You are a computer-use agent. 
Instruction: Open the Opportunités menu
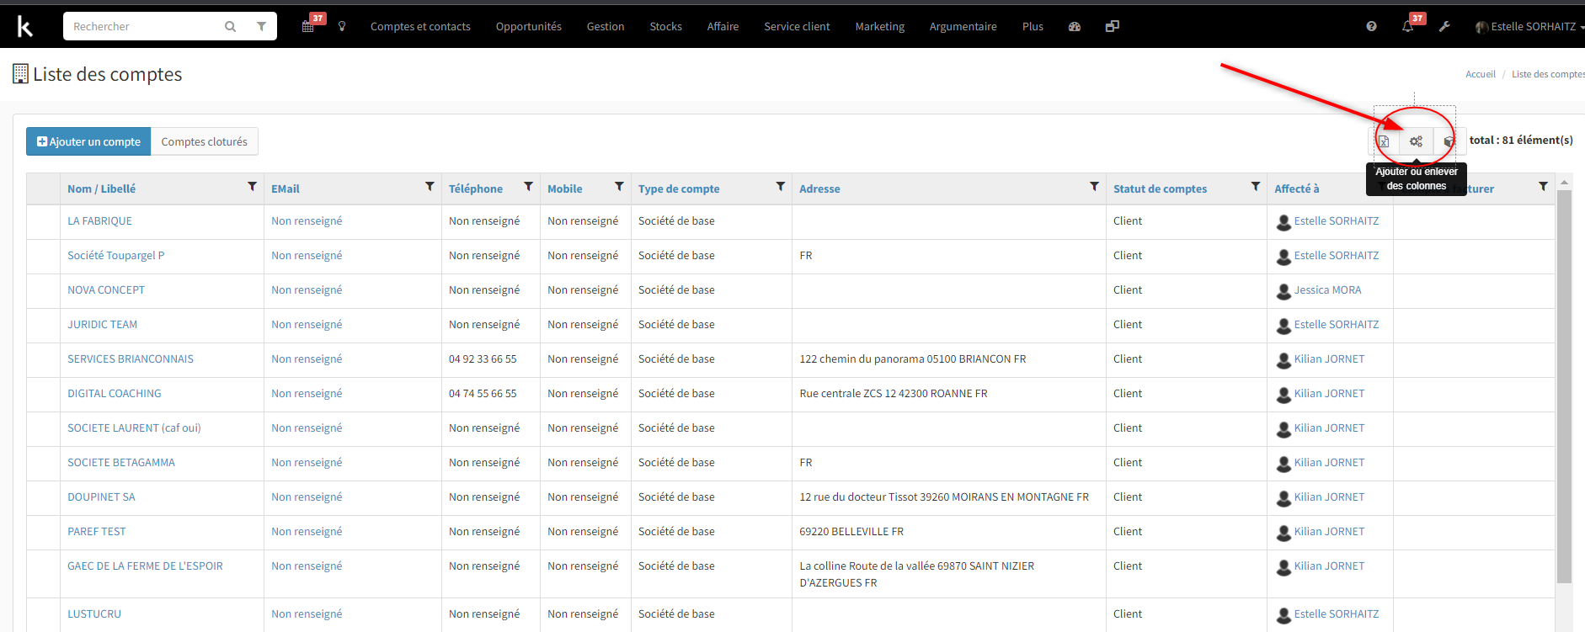528,27
